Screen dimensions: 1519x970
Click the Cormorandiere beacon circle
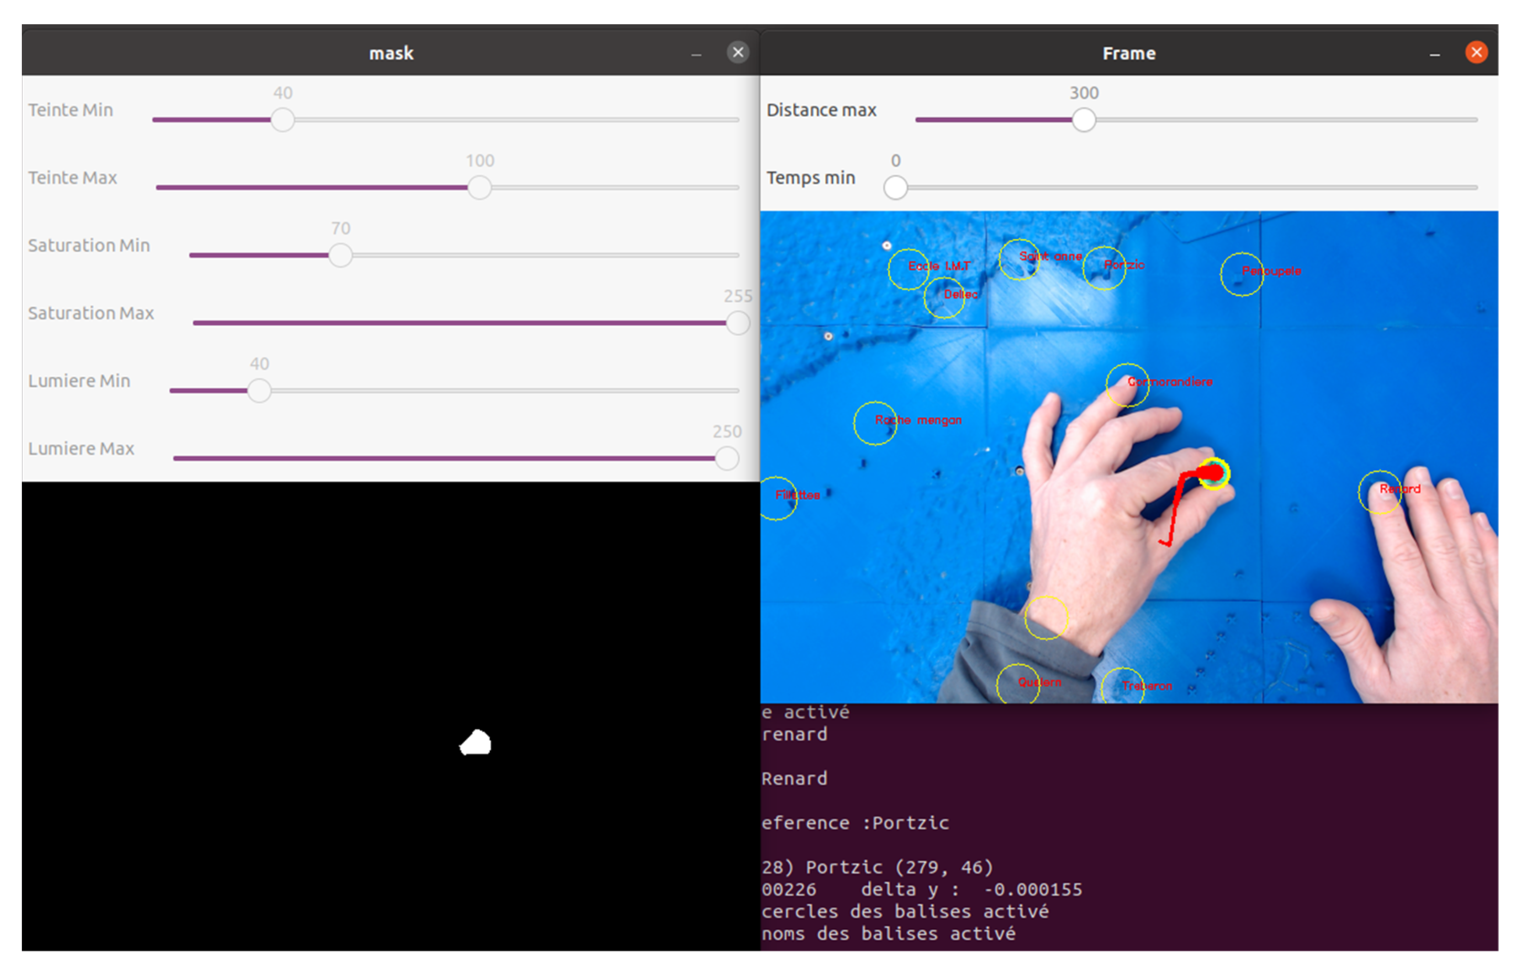click(1127, 385)
